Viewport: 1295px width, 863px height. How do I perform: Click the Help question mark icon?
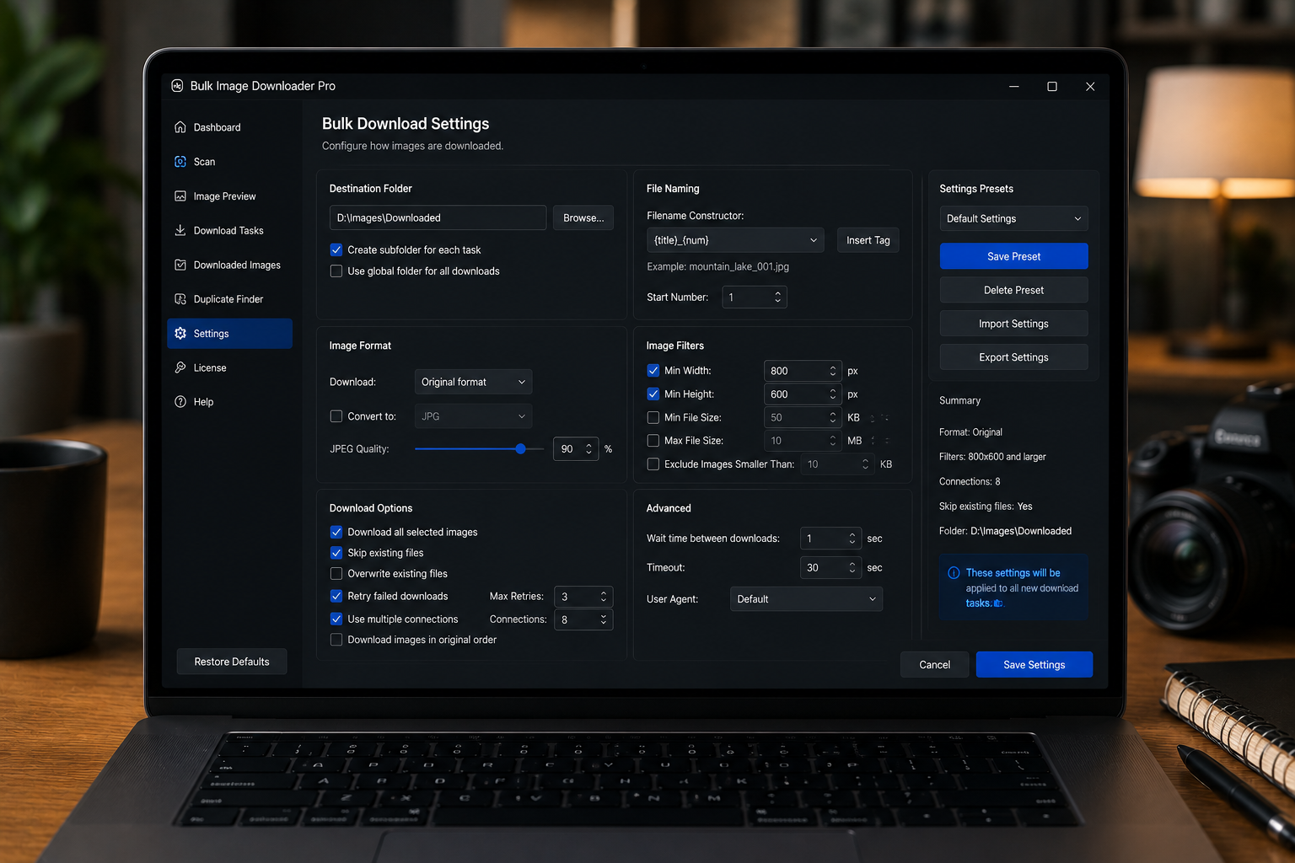coord(180,402)
